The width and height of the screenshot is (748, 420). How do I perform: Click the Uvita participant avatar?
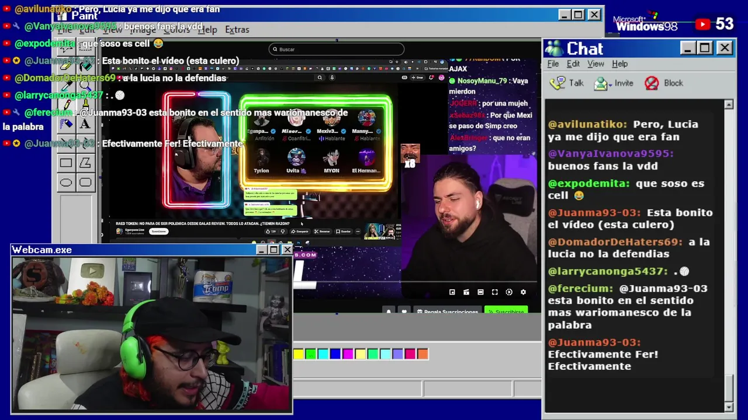tap(296, 157)
